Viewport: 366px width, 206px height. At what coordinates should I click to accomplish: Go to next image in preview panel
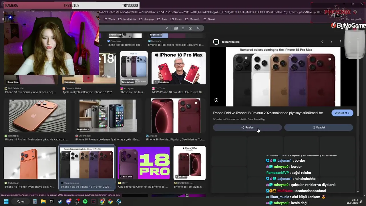(x=331, y=42)
